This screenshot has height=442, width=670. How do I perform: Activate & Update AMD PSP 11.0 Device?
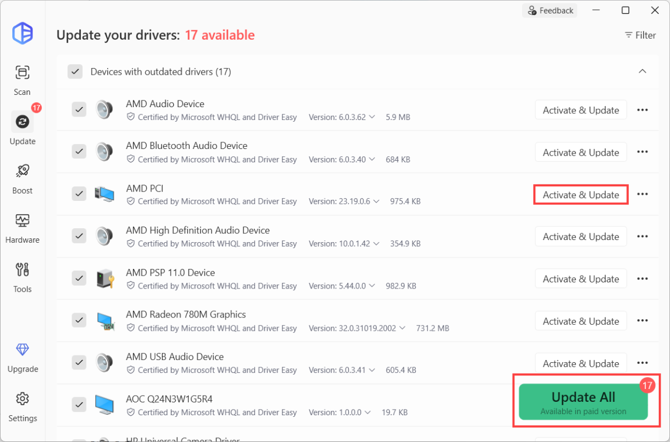pos(581,279)
